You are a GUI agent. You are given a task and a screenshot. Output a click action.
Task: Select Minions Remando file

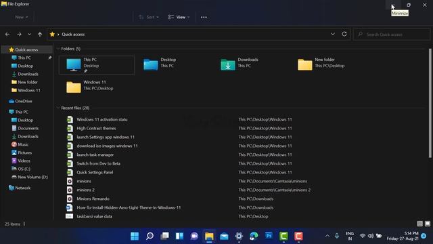[93, 199]
